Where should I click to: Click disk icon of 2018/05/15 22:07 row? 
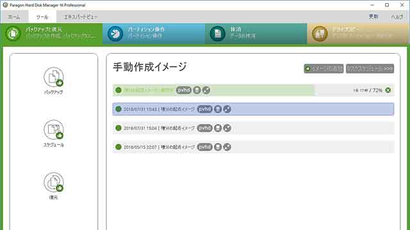pyautogui.click(x=218, y=147)
